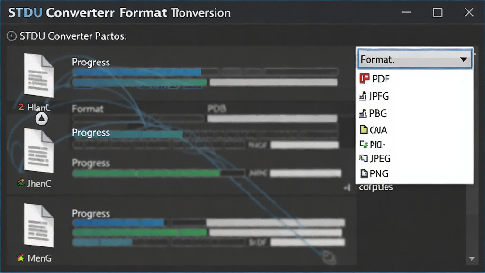Select the JhenC document thumbnail
The width and height of the screenshot is (485, 273).
pyautogui.click(x=39, y=151)
